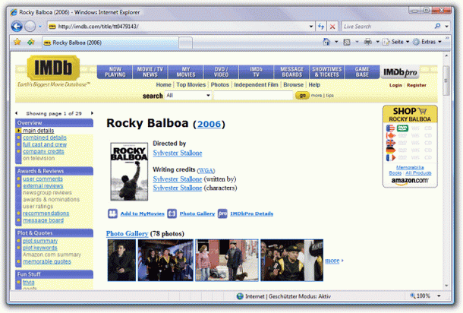Viewport: 463px width, 313px height.
Task: Open a new blank tab
Action: tap(186, 43)
